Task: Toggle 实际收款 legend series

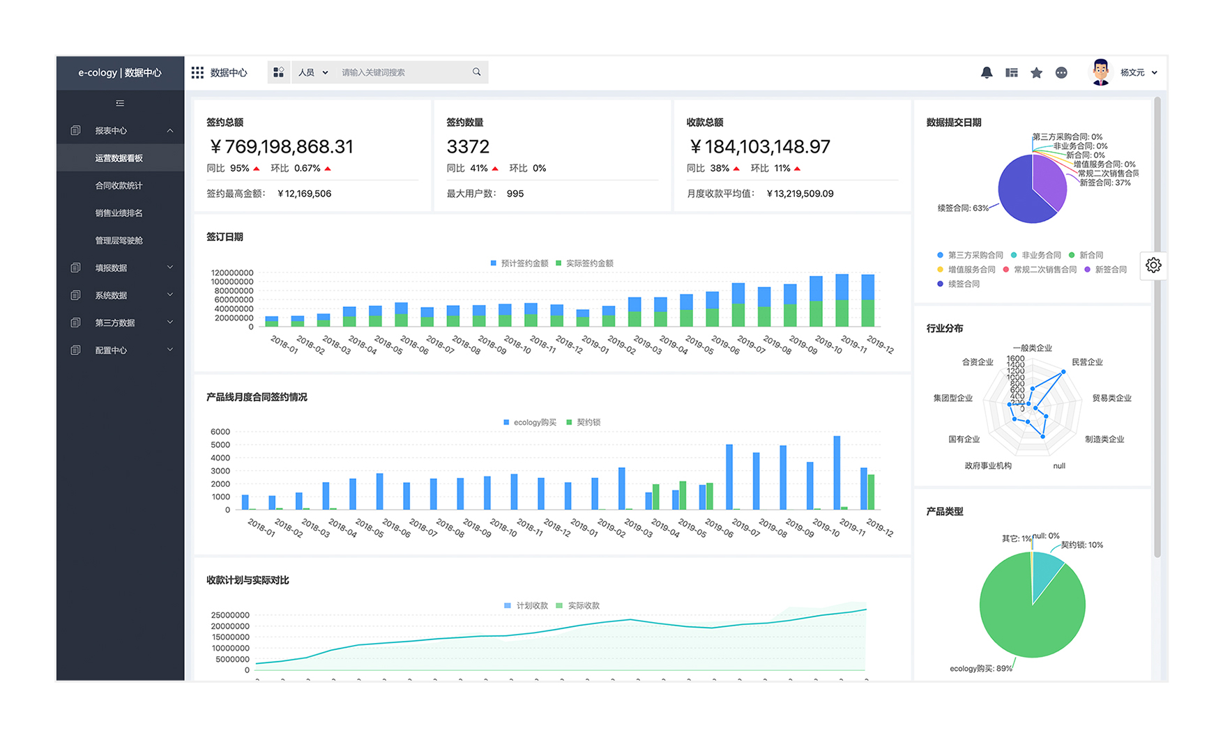Action: [578, 605]
